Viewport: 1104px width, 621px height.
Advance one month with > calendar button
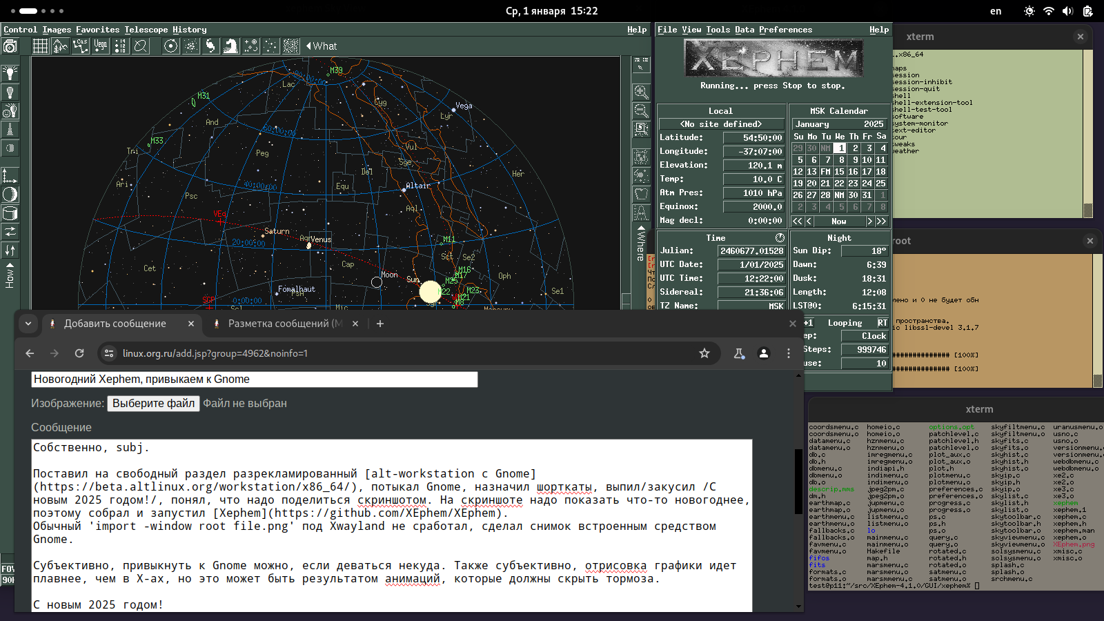[869, 221]
